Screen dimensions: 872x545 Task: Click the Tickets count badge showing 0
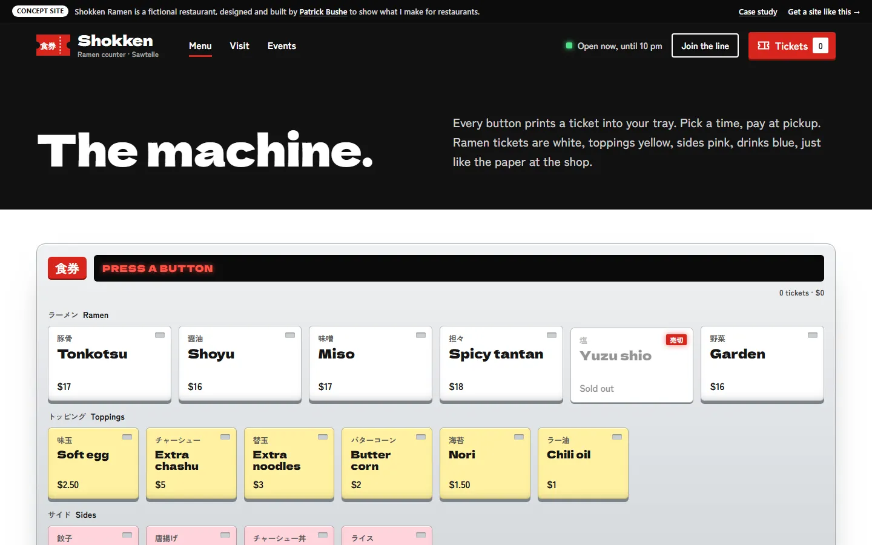(821, 46)
